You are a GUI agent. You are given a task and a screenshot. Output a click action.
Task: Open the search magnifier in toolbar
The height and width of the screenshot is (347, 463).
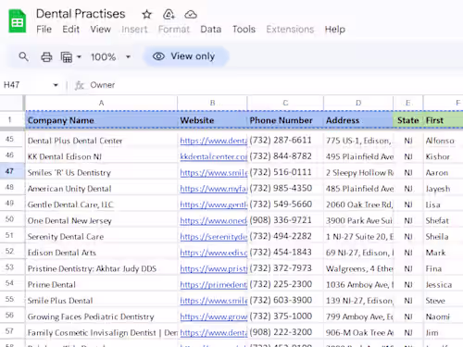click(x=23, y=56)
